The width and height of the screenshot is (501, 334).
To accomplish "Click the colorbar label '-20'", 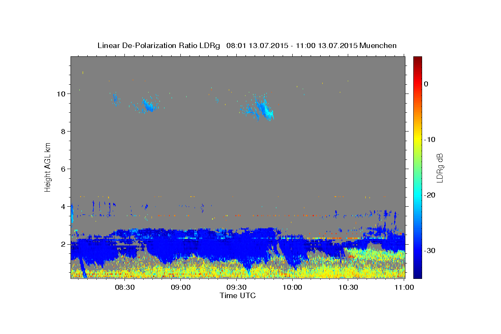I will pyautogui.click(x=430, y=195).
